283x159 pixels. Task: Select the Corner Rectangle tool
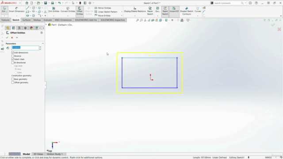(x=27, y=12)
